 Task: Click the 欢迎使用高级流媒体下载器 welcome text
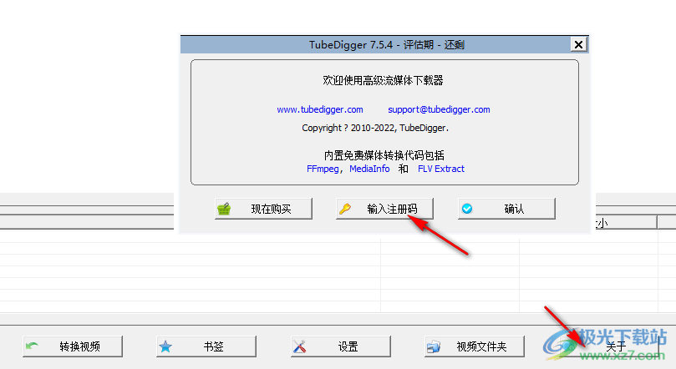[x=384, y=80]
